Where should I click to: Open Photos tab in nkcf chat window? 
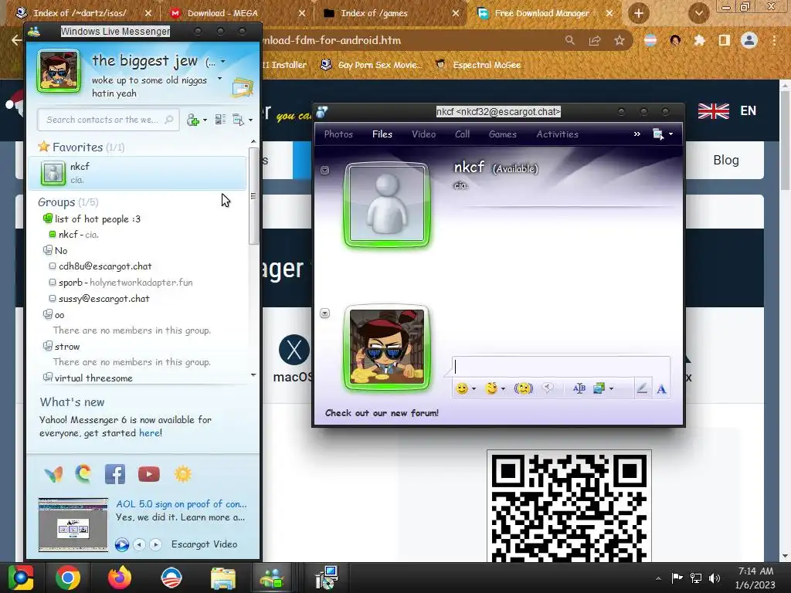[338, 134]
